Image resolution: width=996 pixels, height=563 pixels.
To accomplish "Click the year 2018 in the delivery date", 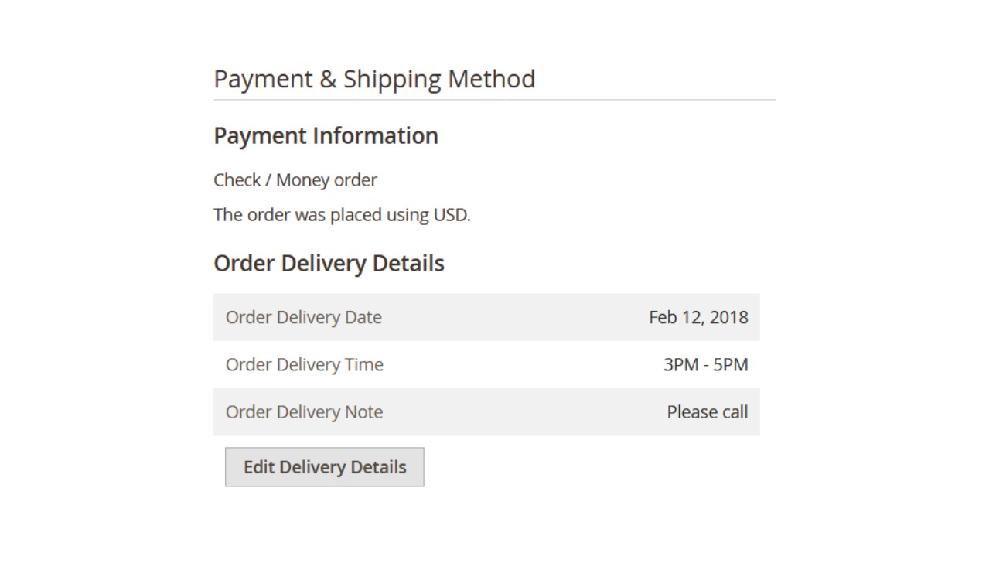I will coord(728,317).
